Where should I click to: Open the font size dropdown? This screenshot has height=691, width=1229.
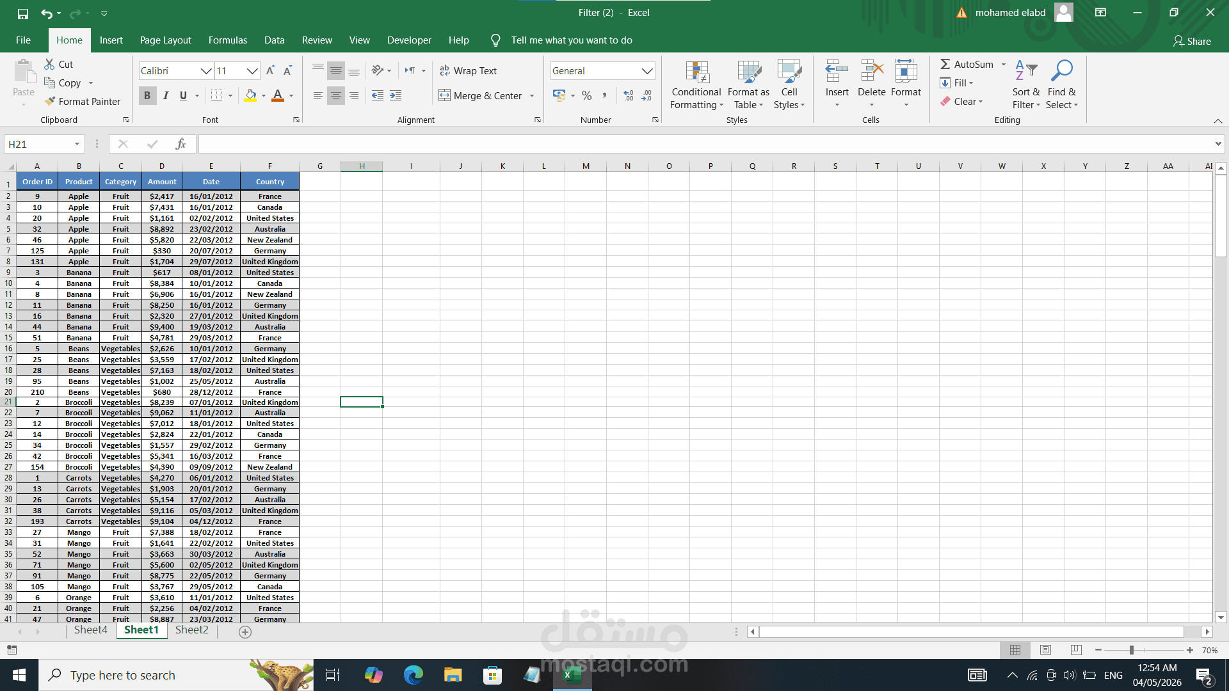252,70
